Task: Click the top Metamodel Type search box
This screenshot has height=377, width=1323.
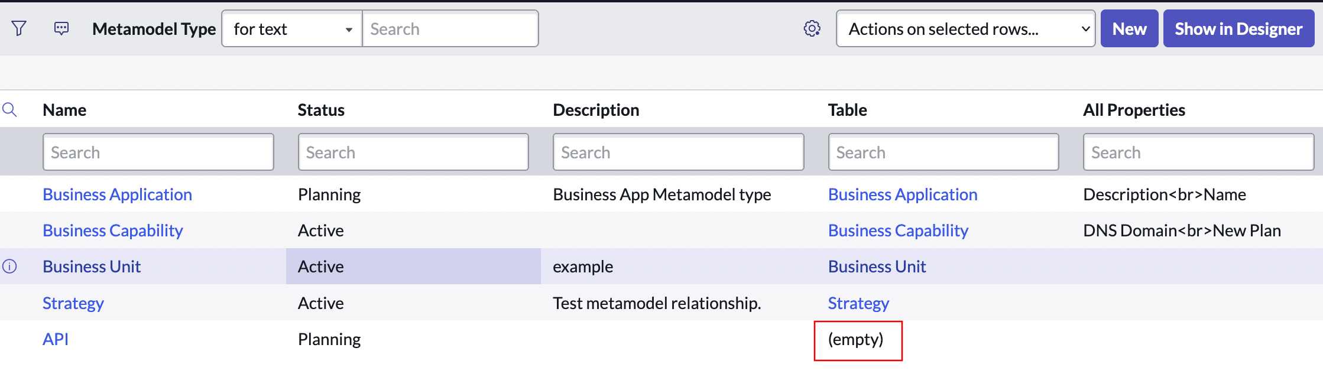Action: [x=450, y=29]
